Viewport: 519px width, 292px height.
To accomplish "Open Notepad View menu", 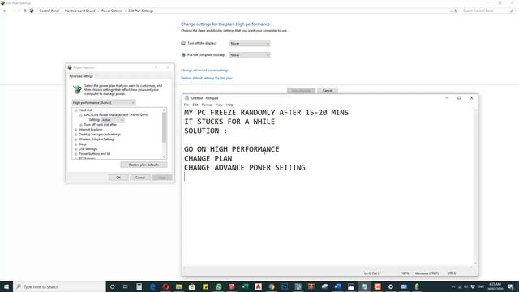I will [219, 105].
